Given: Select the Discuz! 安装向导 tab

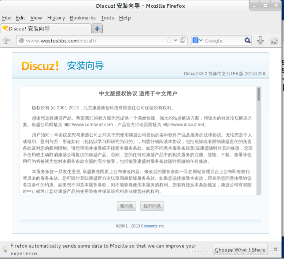Looking at the screenshot, I should click(x=45, y=29).
